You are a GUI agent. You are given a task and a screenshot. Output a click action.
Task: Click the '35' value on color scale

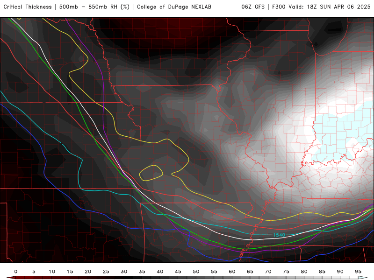(142, 272)
